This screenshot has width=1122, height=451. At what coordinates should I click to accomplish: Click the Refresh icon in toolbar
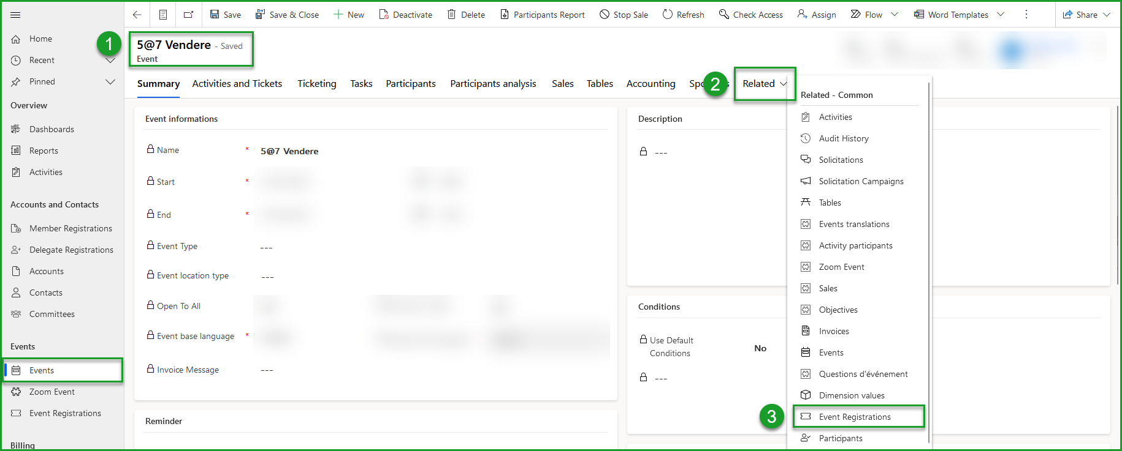point(667,15)
